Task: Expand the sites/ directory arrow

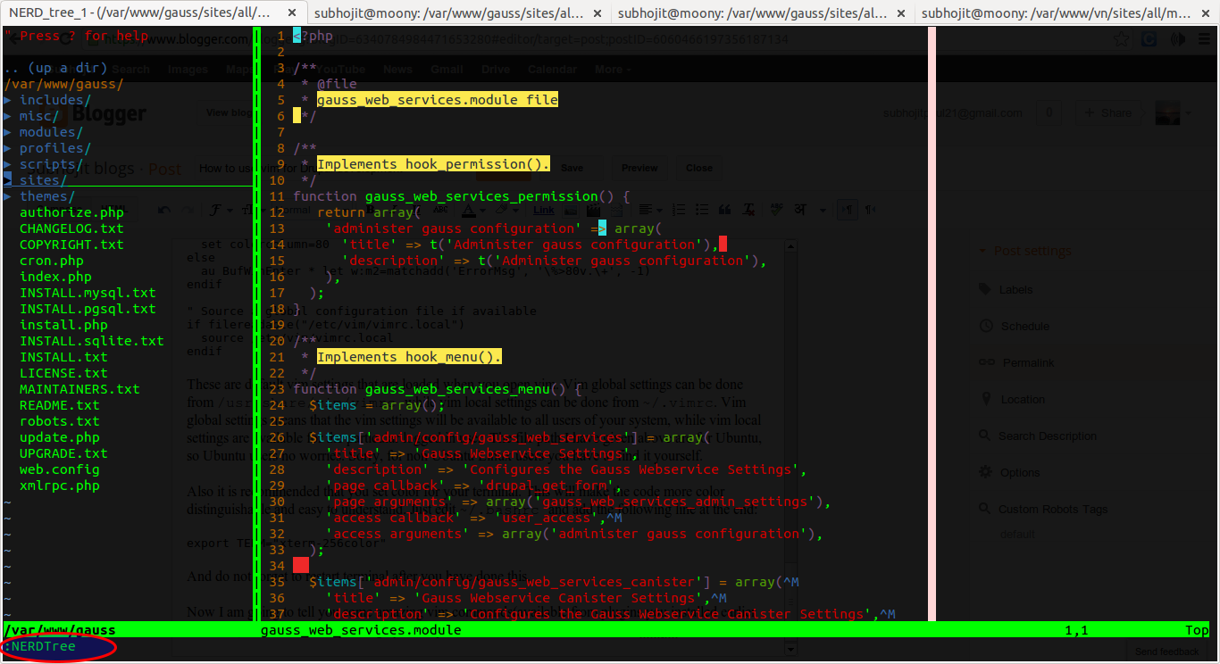Action: point(8,180)
